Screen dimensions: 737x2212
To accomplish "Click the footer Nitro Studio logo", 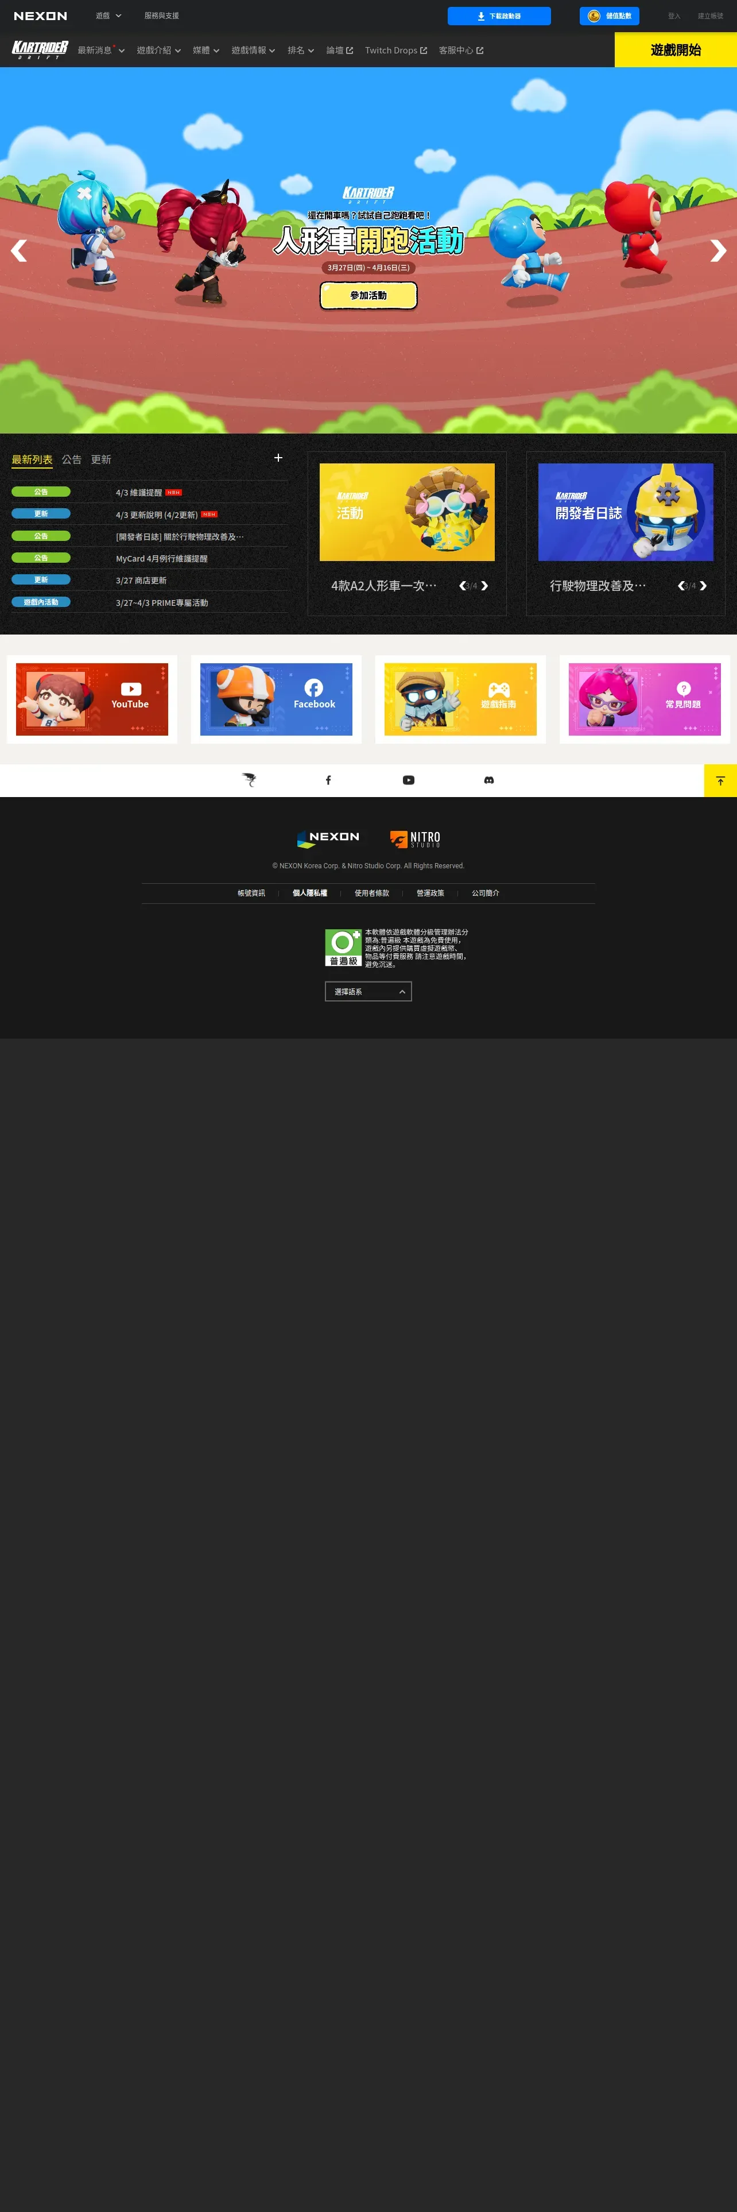I will pos(415,839).
